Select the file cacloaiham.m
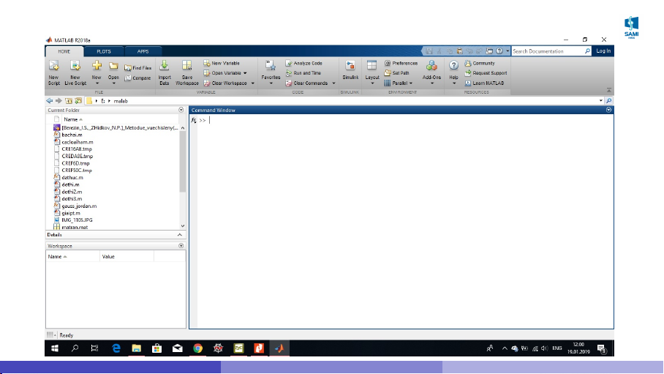Image resolution: width=664 pixels, height=374 pixels. [78, 142]
